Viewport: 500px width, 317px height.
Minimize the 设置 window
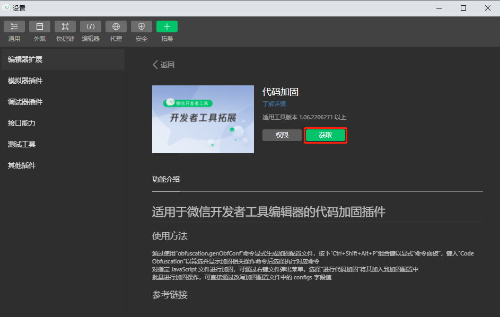coord(439,8)
